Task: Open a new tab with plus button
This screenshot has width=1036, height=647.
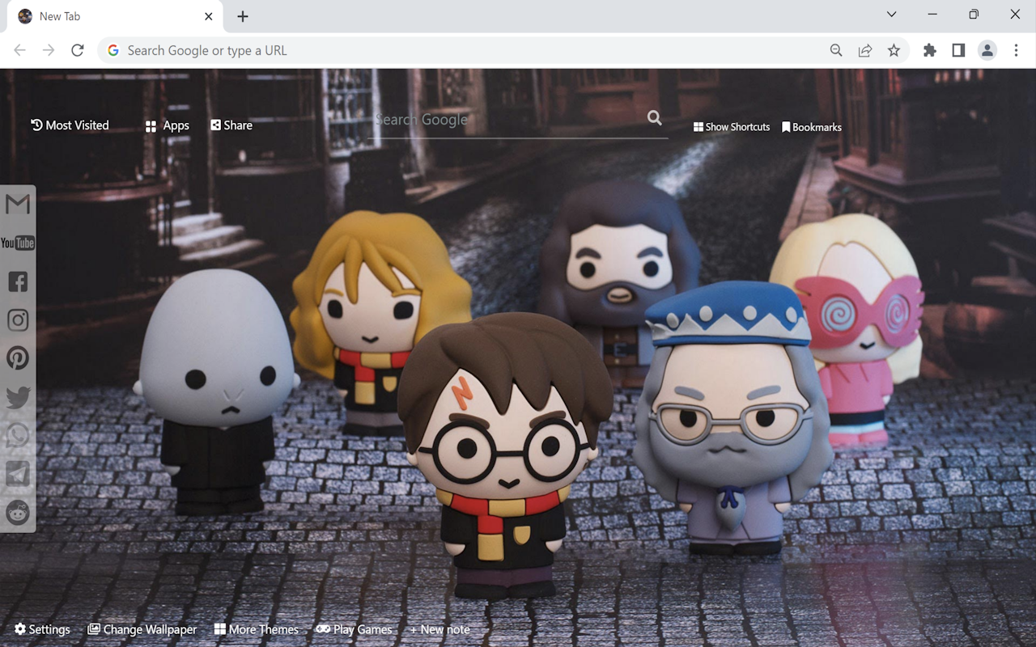Action: pos(243,16)
